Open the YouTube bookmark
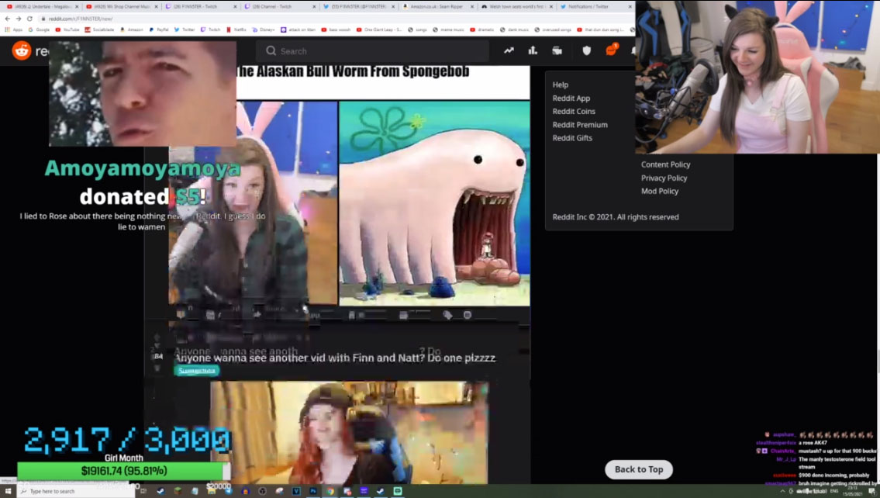Image resolution: width=880 pixels, height=498 pixels. click(67, 29)
